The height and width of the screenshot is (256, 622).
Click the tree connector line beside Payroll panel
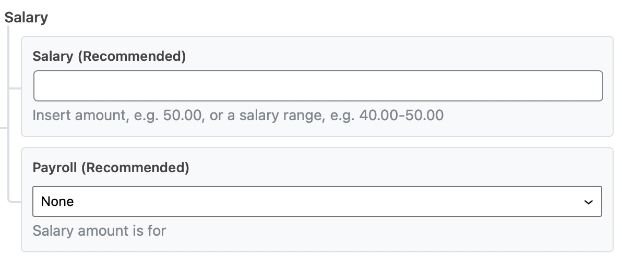pyautogui.click(x=14, y=200)
